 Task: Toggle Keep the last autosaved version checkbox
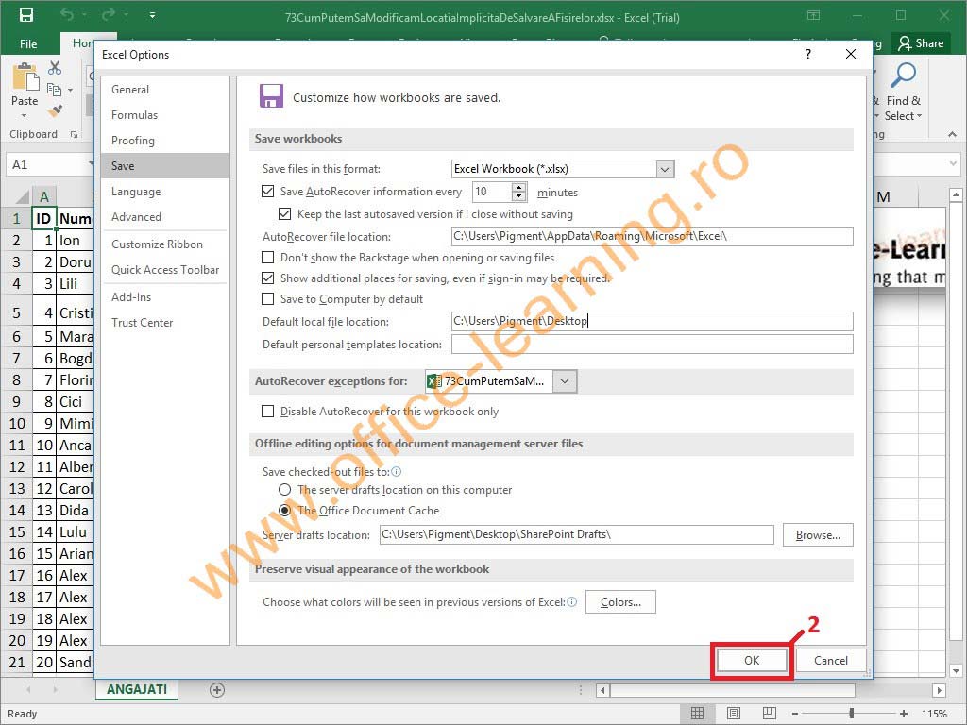(284, 214)
